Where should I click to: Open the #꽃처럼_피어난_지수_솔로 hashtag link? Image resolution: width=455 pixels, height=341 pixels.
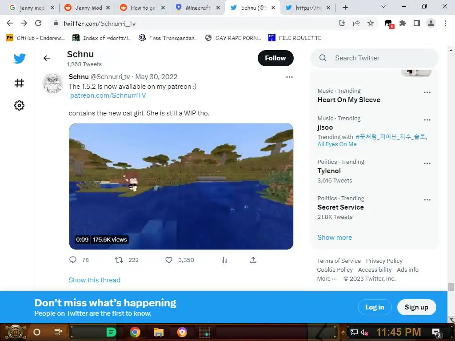click(391, 137)
